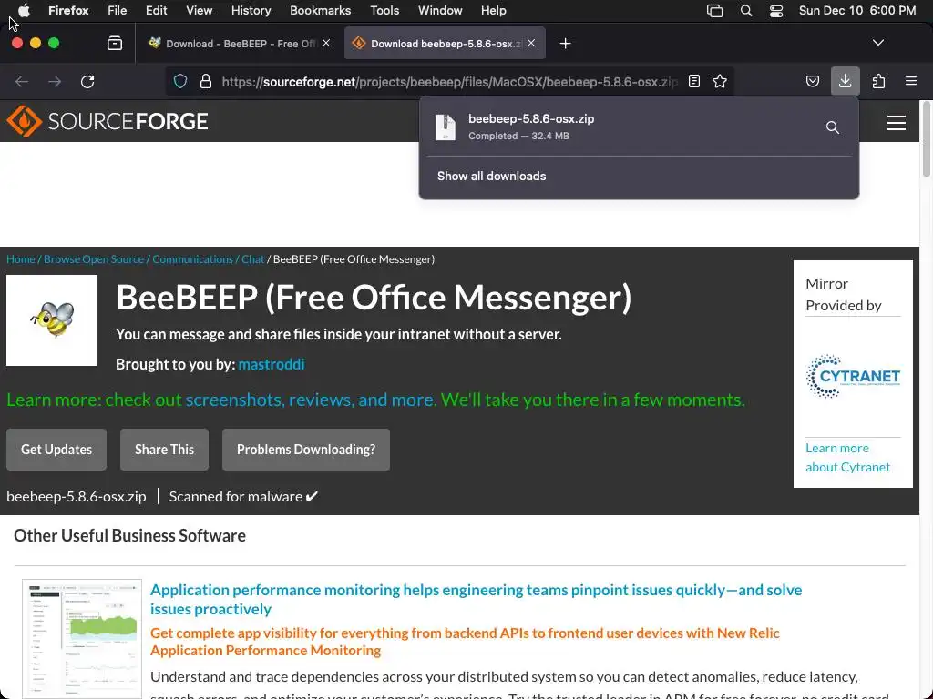Viewport: 933px width, 699px height.
Task: Open SourceForge site hamburger menu
Action: [x=897, y=123]
